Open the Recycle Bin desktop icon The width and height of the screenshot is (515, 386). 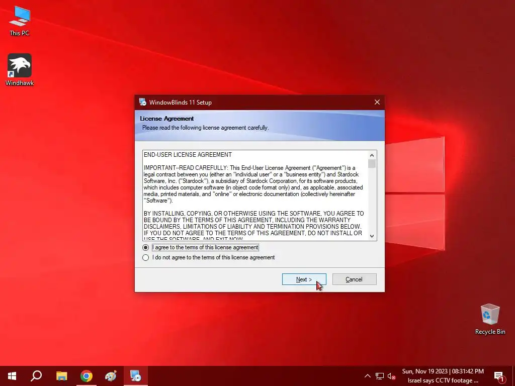tap(490, 319)
